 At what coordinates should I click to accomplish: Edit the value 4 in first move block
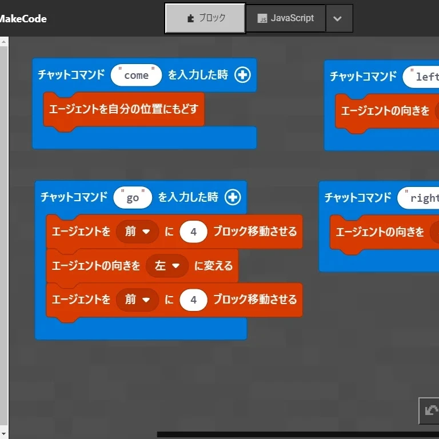pyautogui.click(x=193, y=232)
